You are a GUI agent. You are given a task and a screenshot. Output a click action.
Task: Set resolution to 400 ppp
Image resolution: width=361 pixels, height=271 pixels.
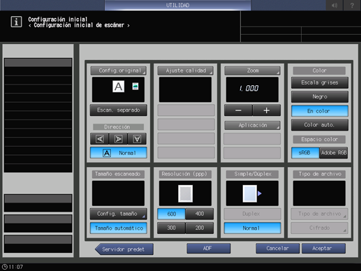click(x=200, y=214)
